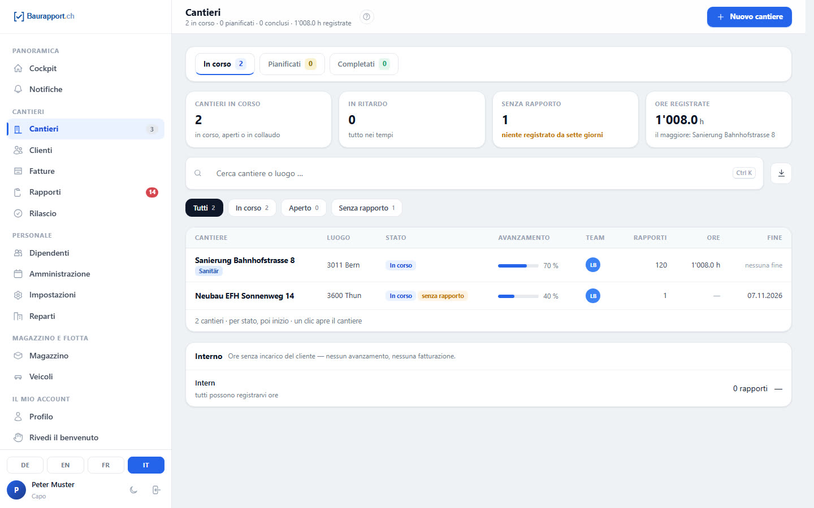814x508 pixels.
Task: Click the 70 % progress bar
Action: click(518, 265)
